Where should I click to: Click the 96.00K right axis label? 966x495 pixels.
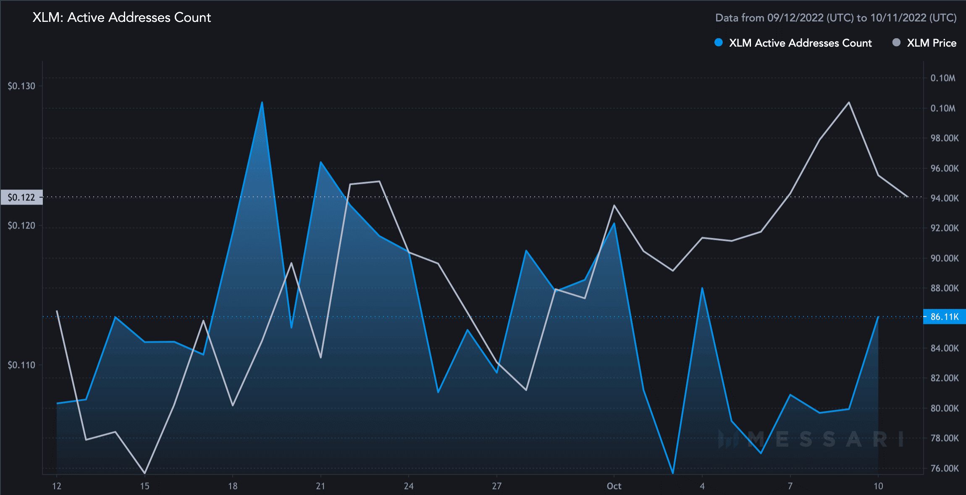pyautogui.click(x=945, y=169)
